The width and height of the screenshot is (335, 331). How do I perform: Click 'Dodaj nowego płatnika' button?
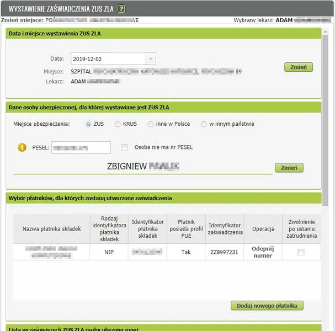267,306
